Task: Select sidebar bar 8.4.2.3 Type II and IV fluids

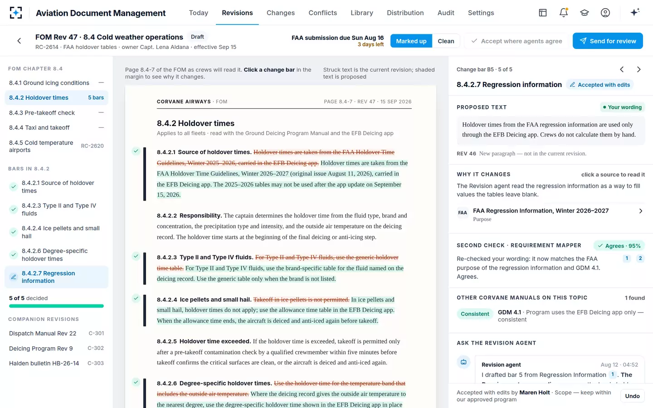Action: click(x=57, y=209)
